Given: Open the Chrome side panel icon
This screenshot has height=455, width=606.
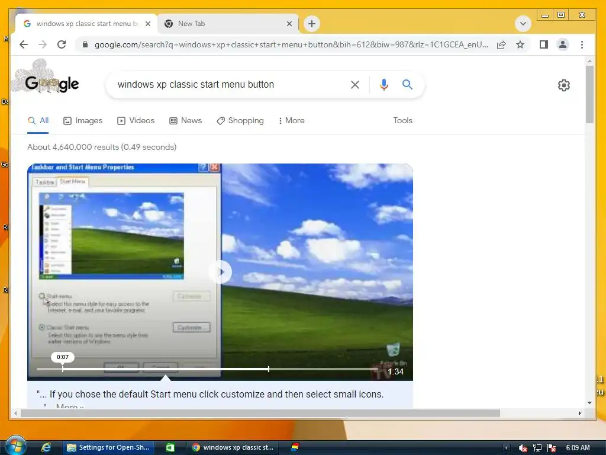Looking at the screenshot, I should tap(544, 44).
